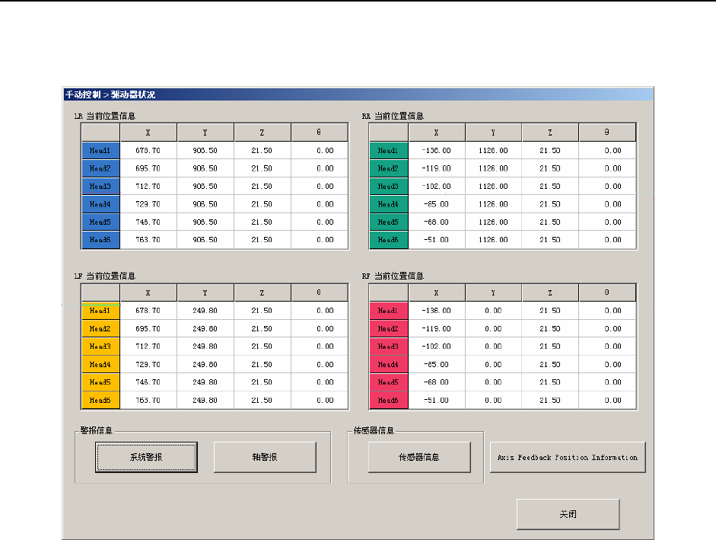Screen dimensions: 716x540
Task: Select Head6 in the RR table
Action: click(x=389, y=240)
